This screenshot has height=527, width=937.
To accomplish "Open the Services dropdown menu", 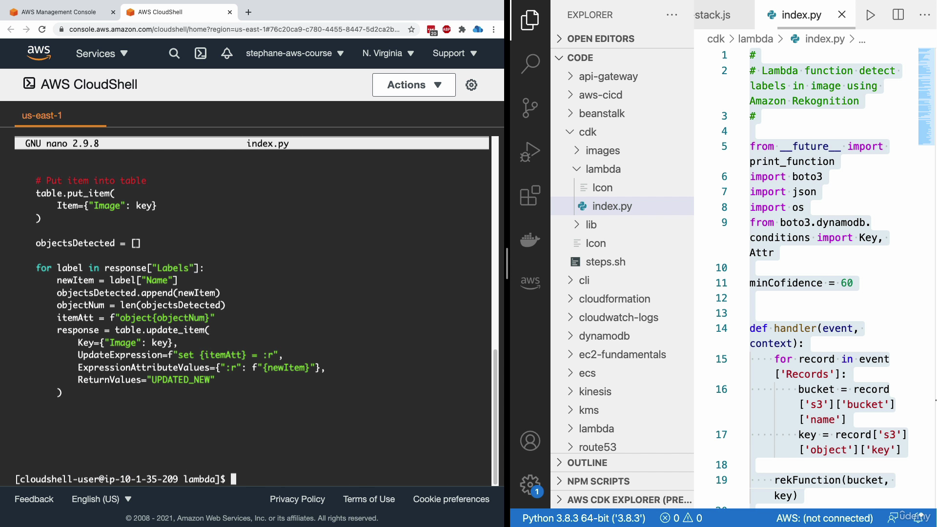I will point(102,53).
